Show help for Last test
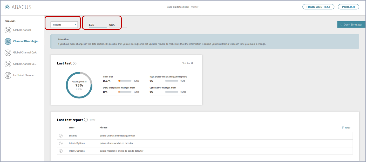Viewport: 366px width, 162px height. click(74, 63)
